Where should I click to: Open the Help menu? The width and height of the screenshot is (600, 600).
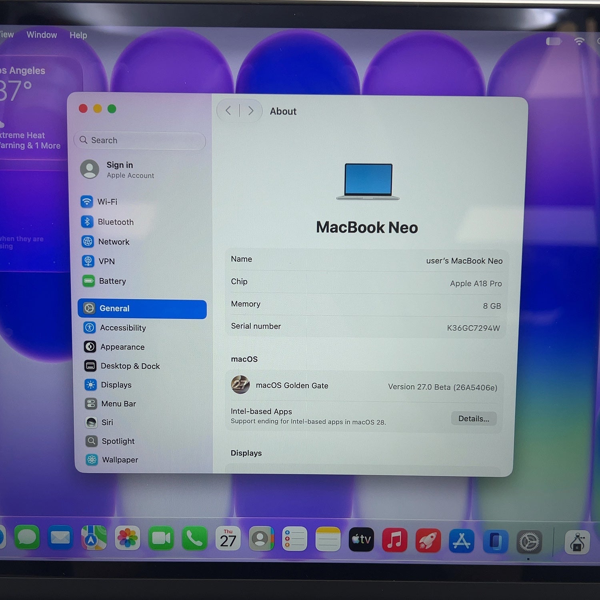tap(78, 35)
